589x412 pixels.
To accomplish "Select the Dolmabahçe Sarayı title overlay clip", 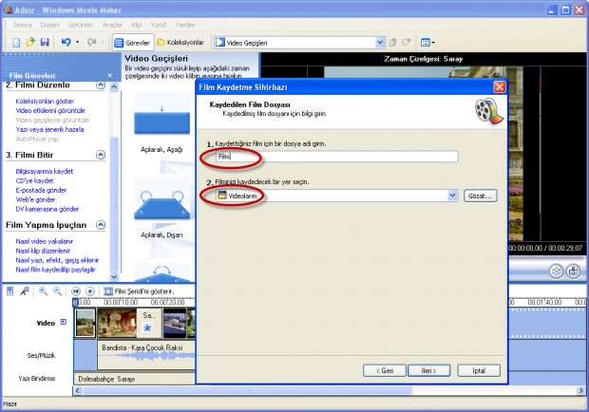I will (x=135, y=379).
